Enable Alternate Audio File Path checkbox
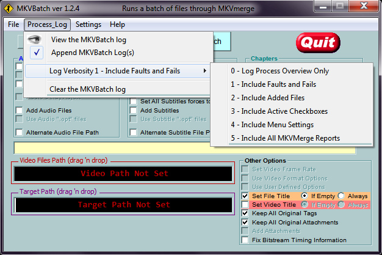 (x=20, y=132)
